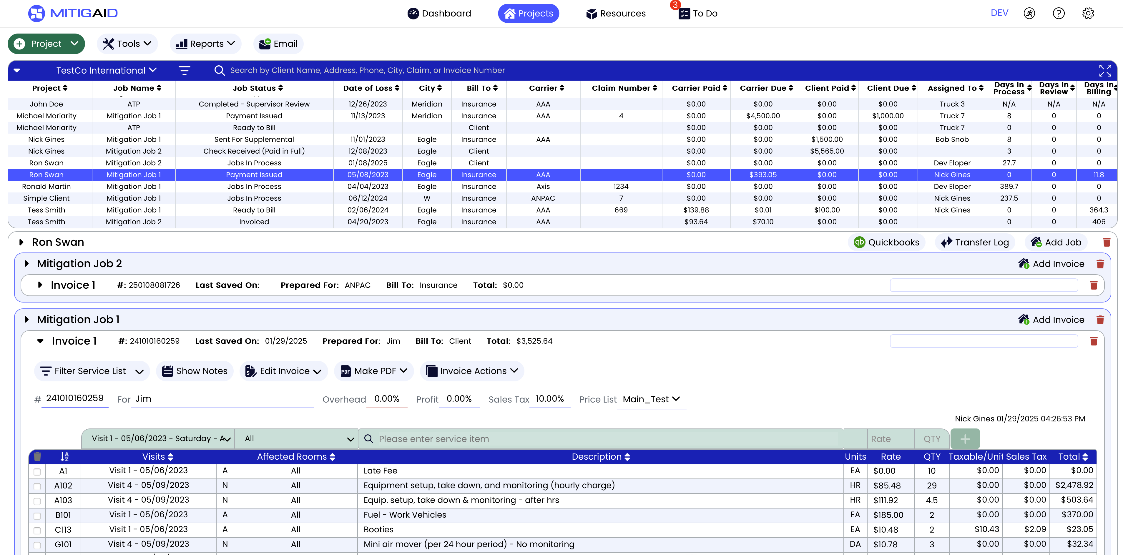Click the running person icon in top bar

point(1029,13)
